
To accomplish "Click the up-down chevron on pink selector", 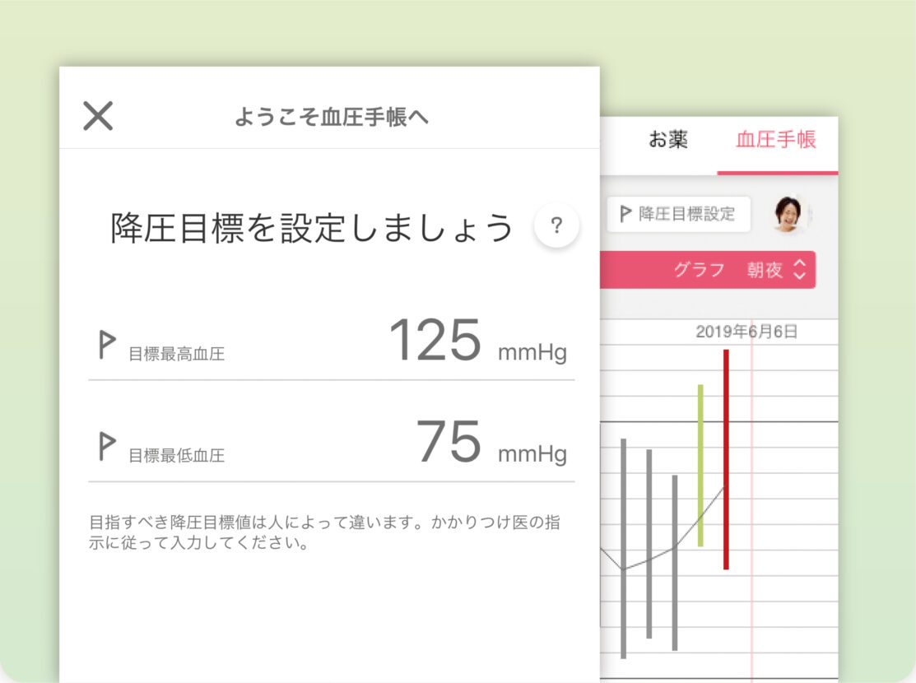I will pos(799,270).
